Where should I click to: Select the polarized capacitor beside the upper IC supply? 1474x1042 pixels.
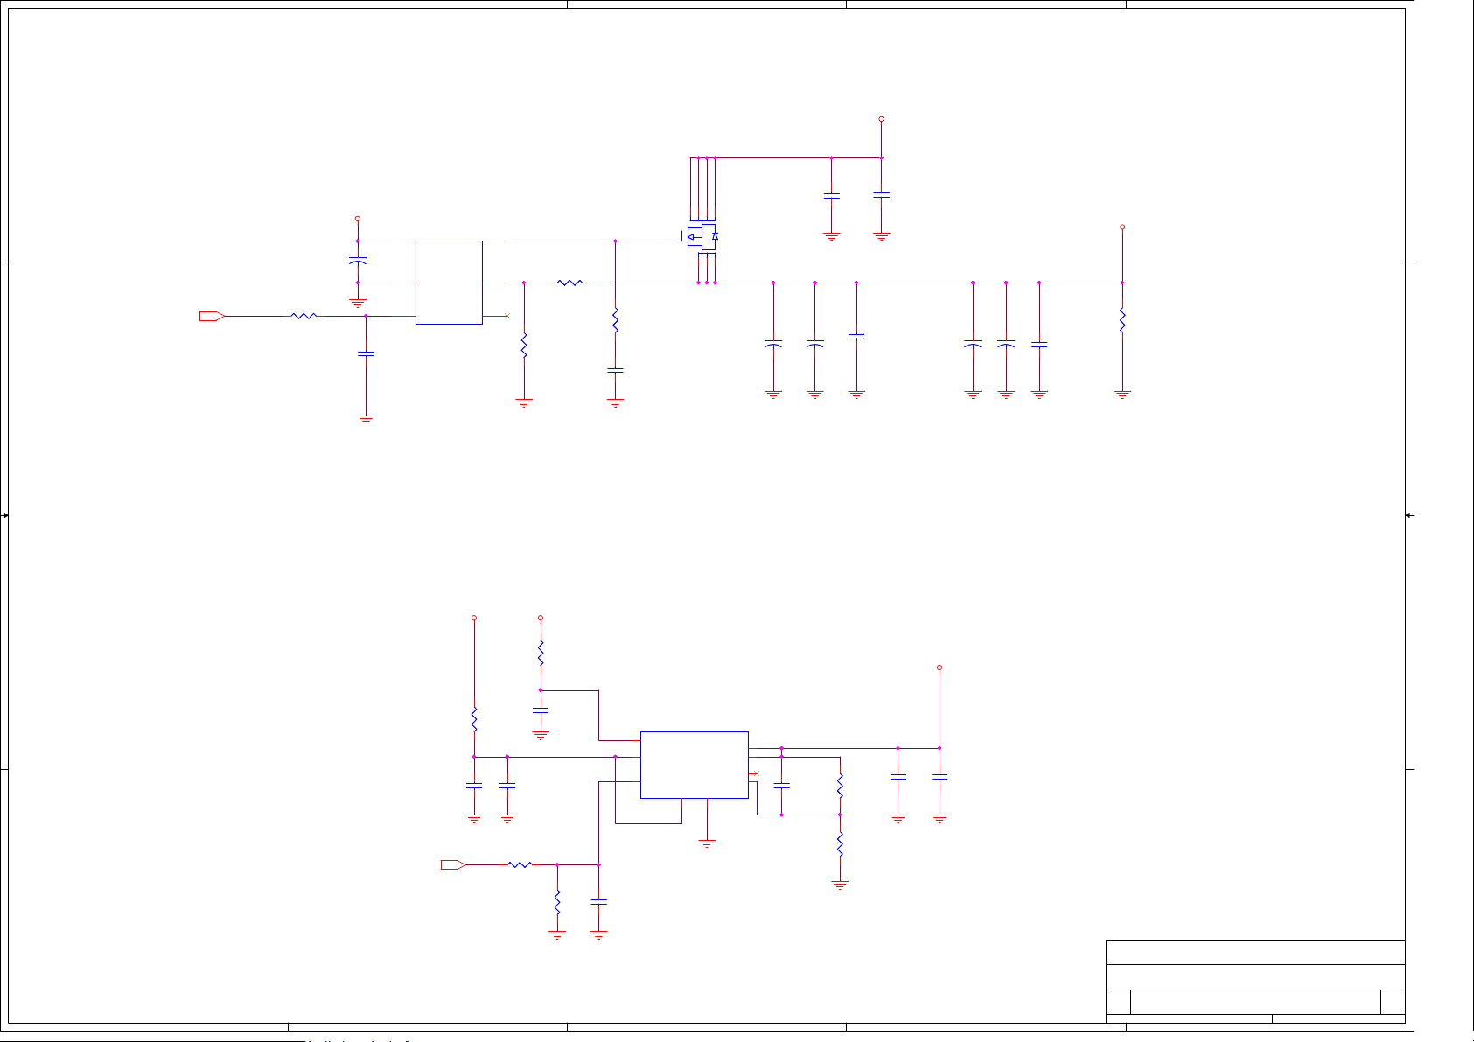(x=357, y=261)
